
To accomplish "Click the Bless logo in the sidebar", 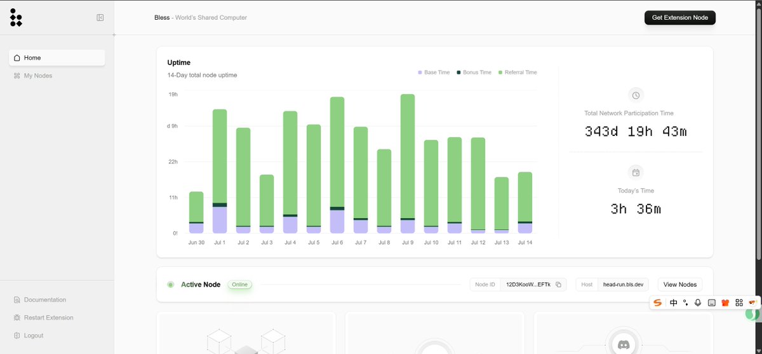I will pos(16,18).
